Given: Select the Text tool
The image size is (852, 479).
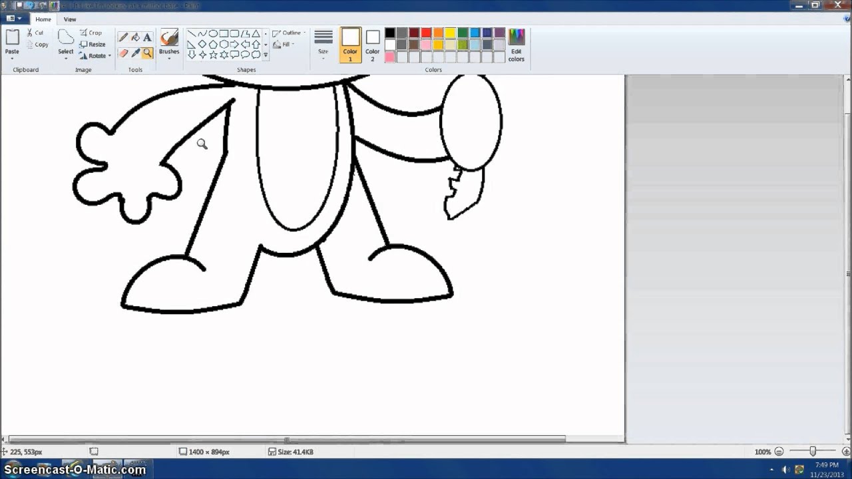Looking at the screenshot, I should tap(147, 37).
